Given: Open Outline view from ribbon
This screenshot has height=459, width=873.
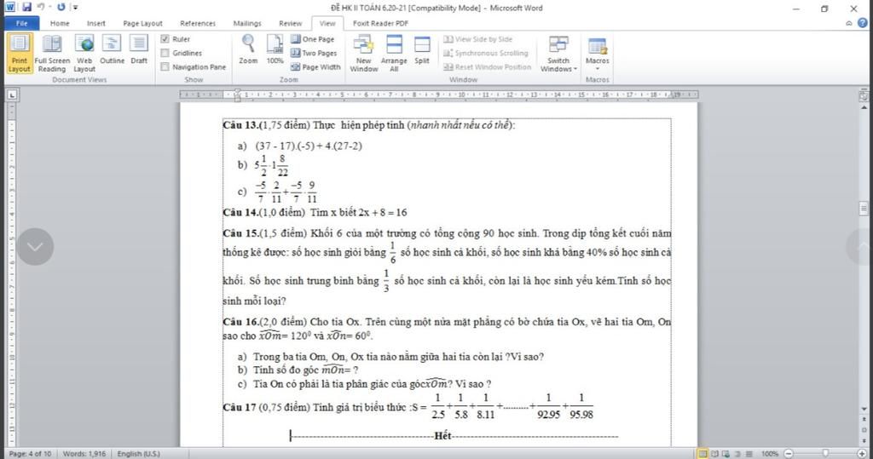Looking at the screenshot, I should [x=112, y=50].
